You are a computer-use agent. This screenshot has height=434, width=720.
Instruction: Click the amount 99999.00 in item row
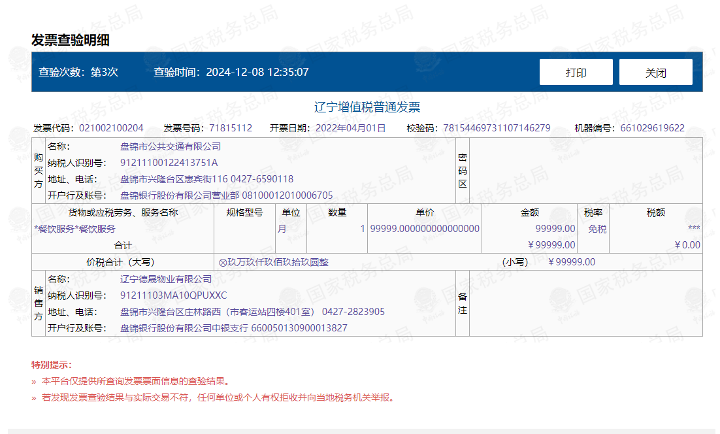[x=555, y=229]
